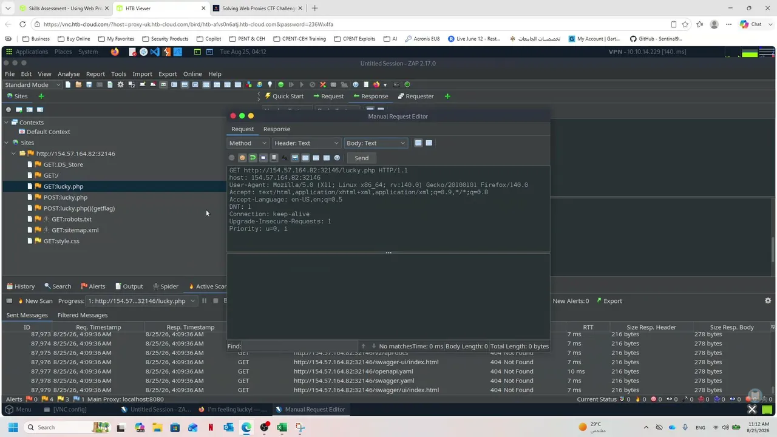Screen dimensions: 777x437
Task: Click the Firefox icon in top panel
Action: point(115,52)
